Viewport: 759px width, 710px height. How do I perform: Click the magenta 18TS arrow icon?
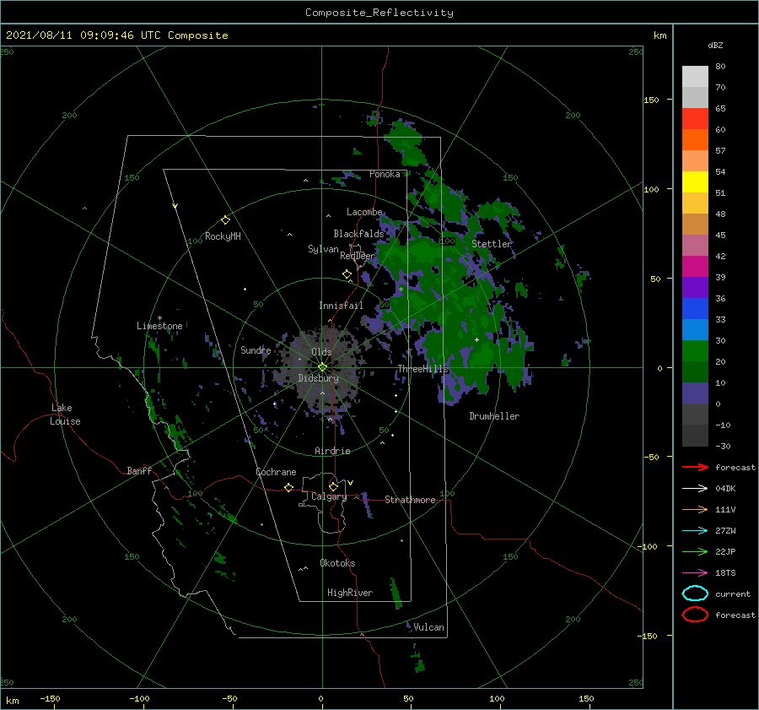pyautogui.click(x=695, y=573)
